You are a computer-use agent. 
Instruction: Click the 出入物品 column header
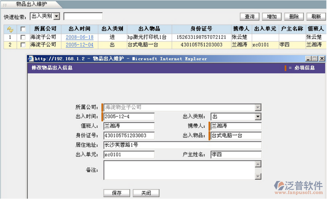click(x=149, y=29)
